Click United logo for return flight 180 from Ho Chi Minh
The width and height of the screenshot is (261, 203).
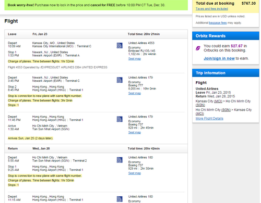pos(120,160)
